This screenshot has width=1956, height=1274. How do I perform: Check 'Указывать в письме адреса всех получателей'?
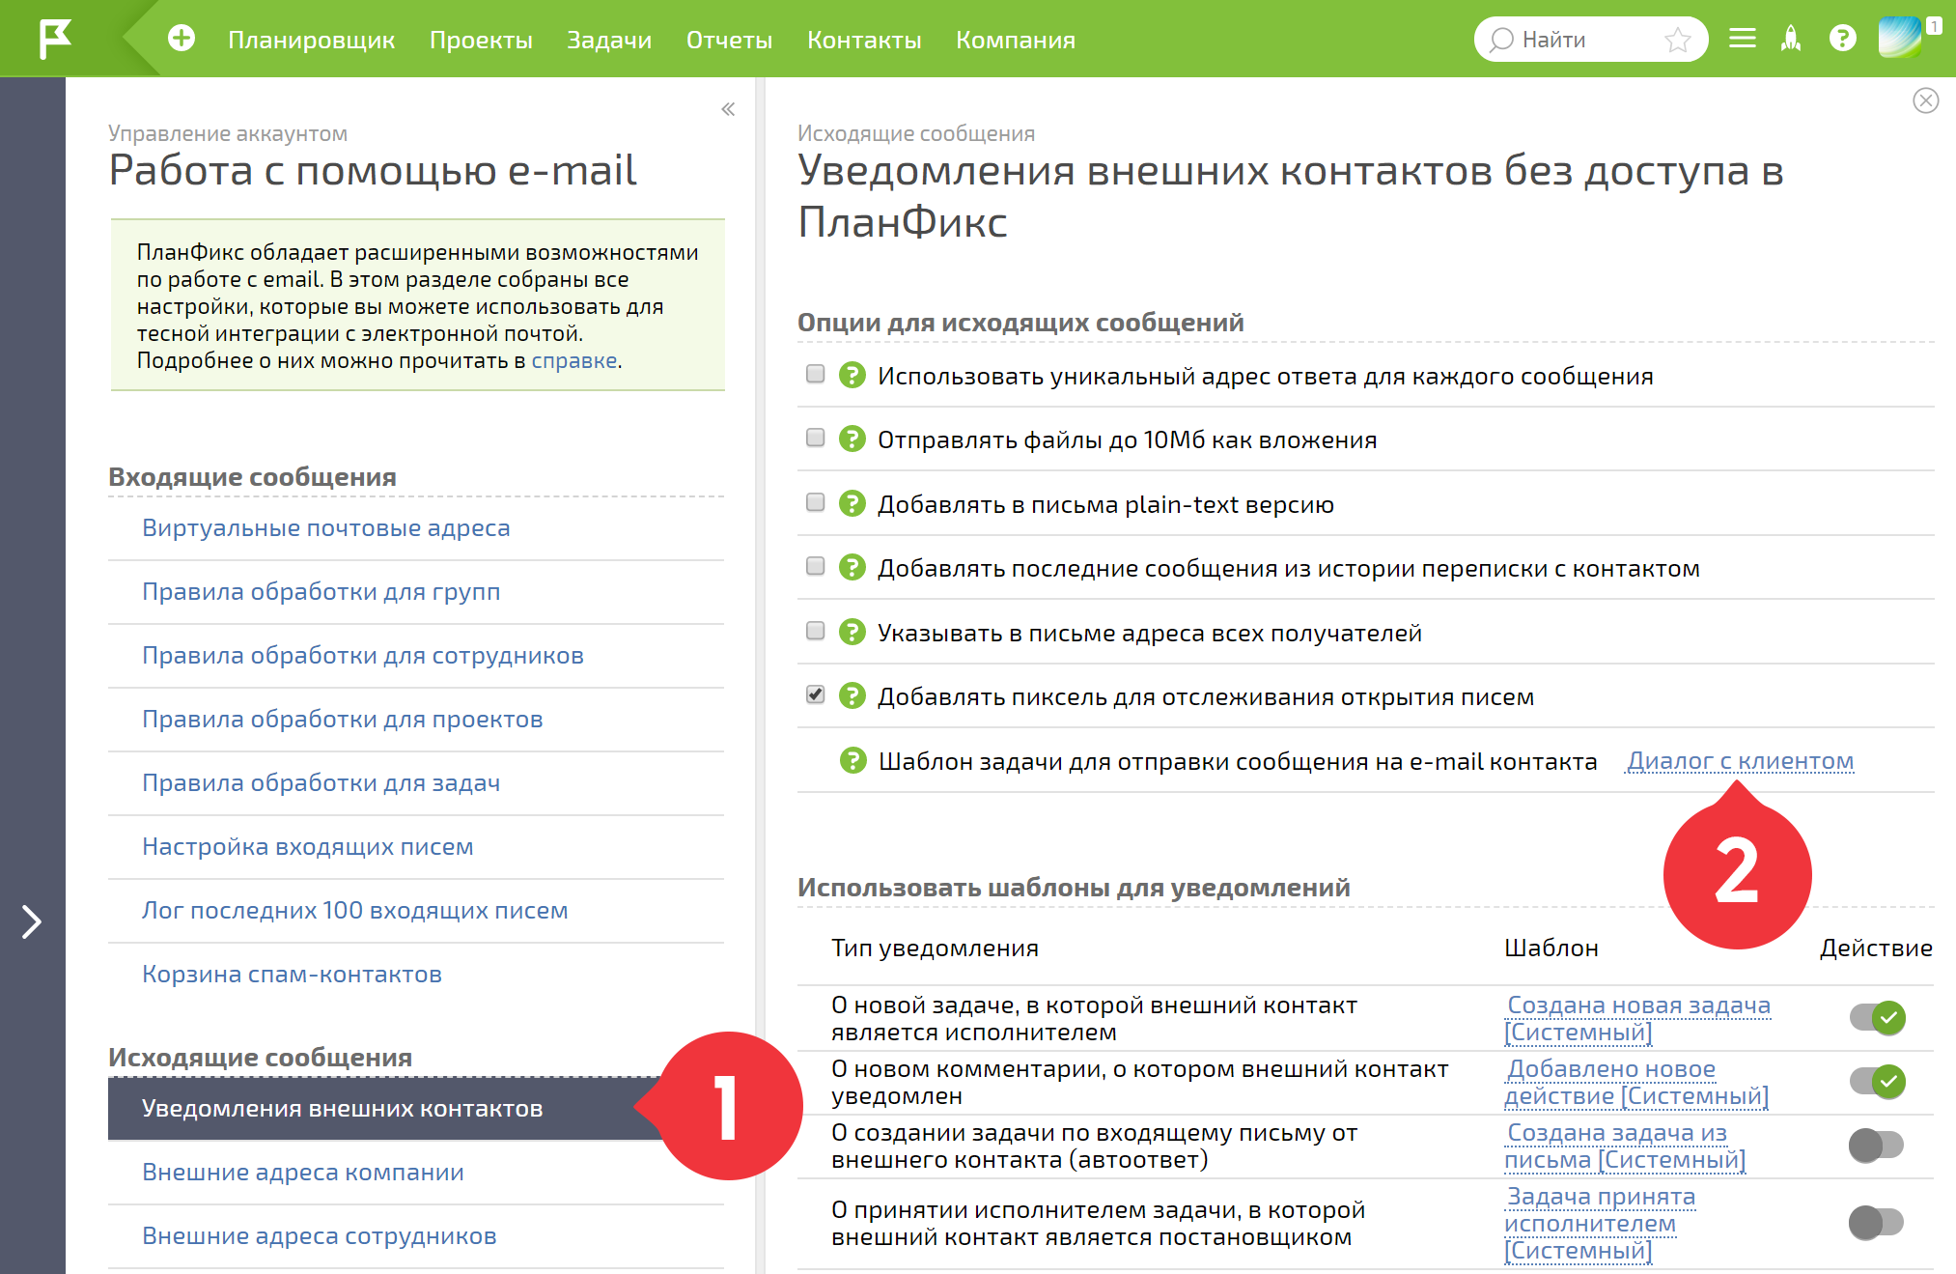(815, 631)
